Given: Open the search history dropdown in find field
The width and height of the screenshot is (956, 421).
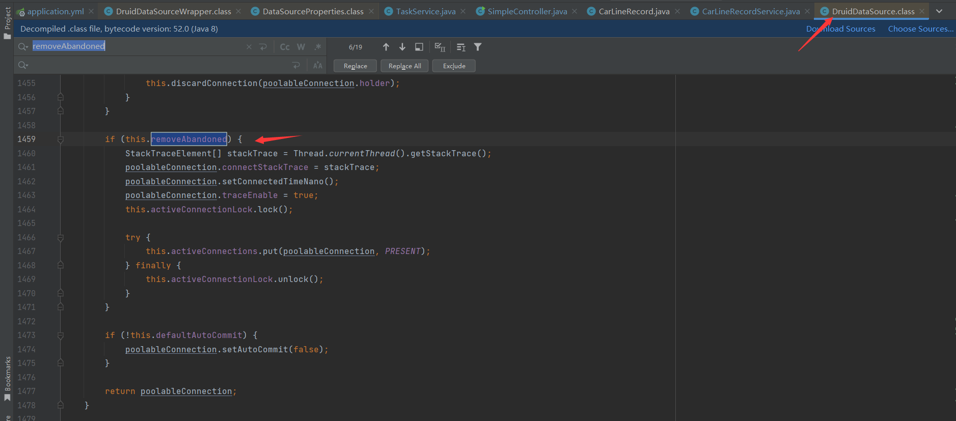Looking at the screenshot, I should point(23,47).
